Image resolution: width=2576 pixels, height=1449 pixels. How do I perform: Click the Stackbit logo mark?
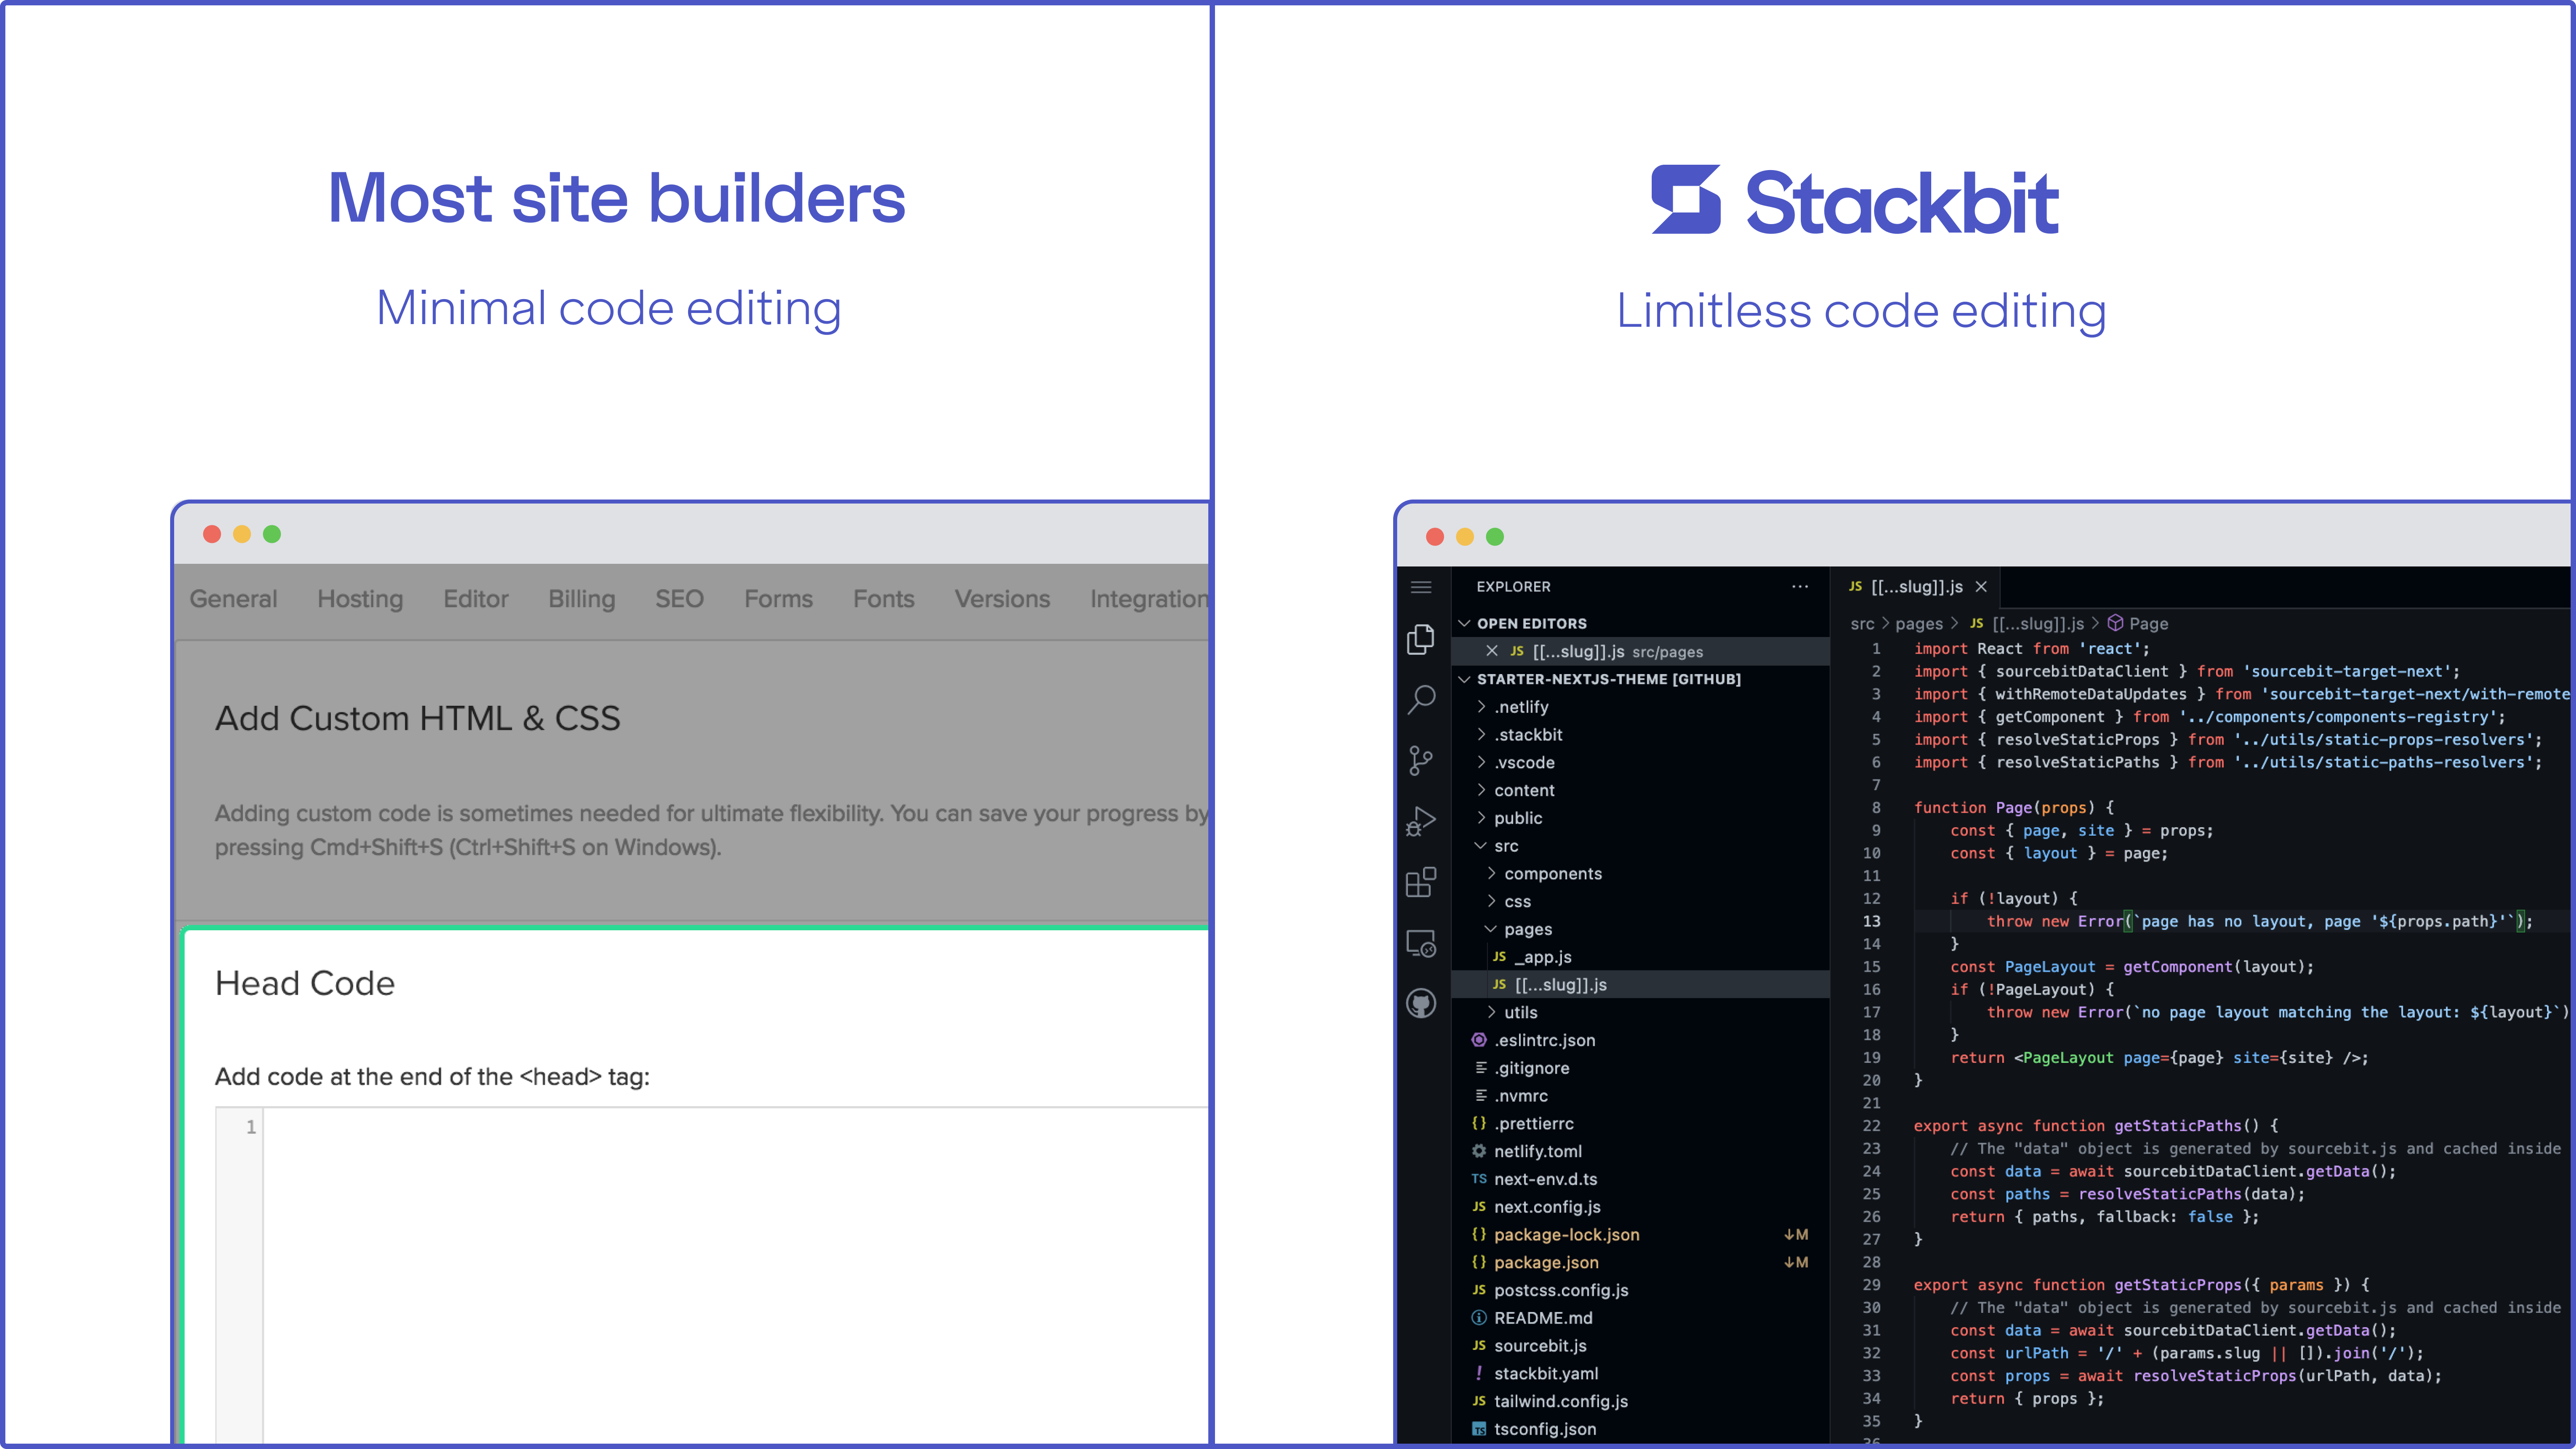[1686, 200]
